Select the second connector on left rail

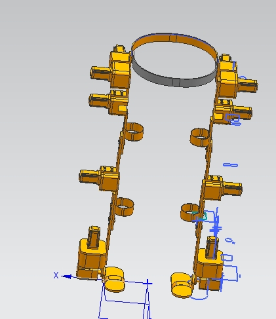pyautogui.click(x=108, y=102)
